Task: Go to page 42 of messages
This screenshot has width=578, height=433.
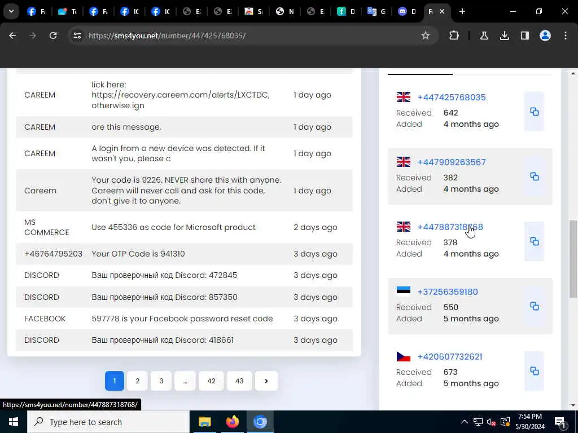Action: [x=211, y=381]
